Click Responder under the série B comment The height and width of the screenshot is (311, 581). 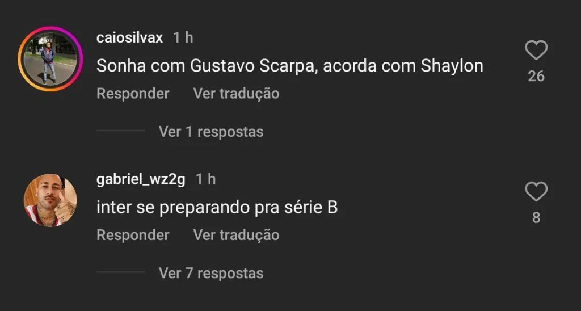(x=133, y=235)
